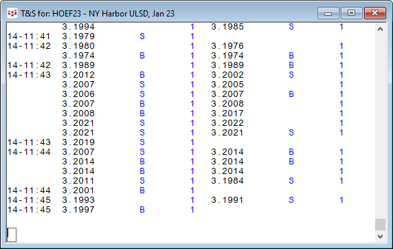The width and height of the screenshot is (393, 249).
Task: Click the input box at bottom left
Action: coord(12,235)
